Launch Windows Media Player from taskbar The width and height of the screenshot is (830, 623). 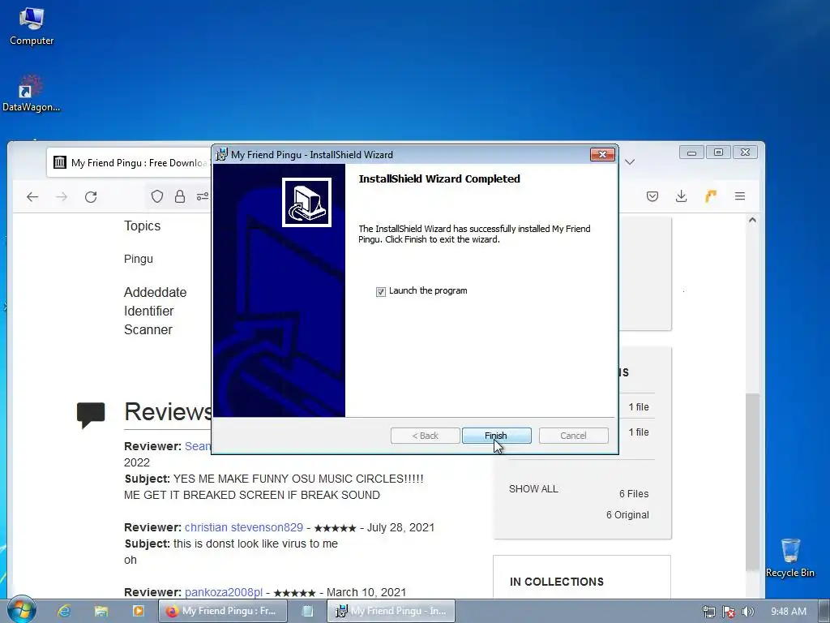138,611
